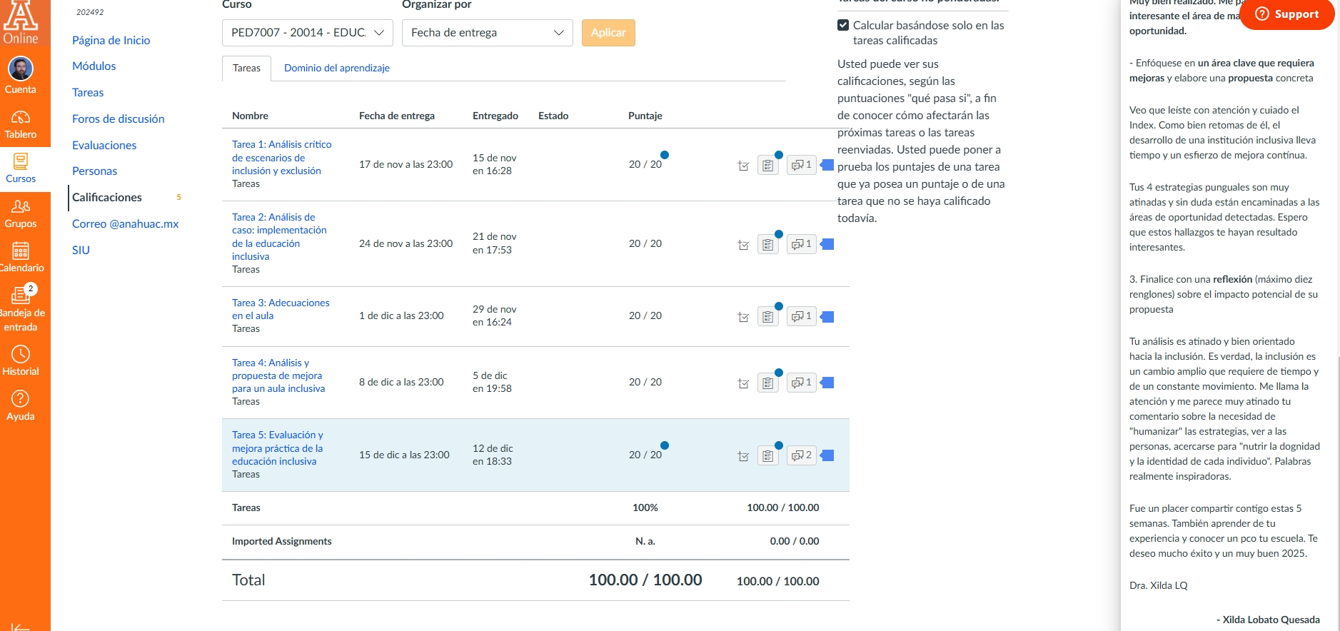View comments icon for Tarea 4

tap(802, 383)
